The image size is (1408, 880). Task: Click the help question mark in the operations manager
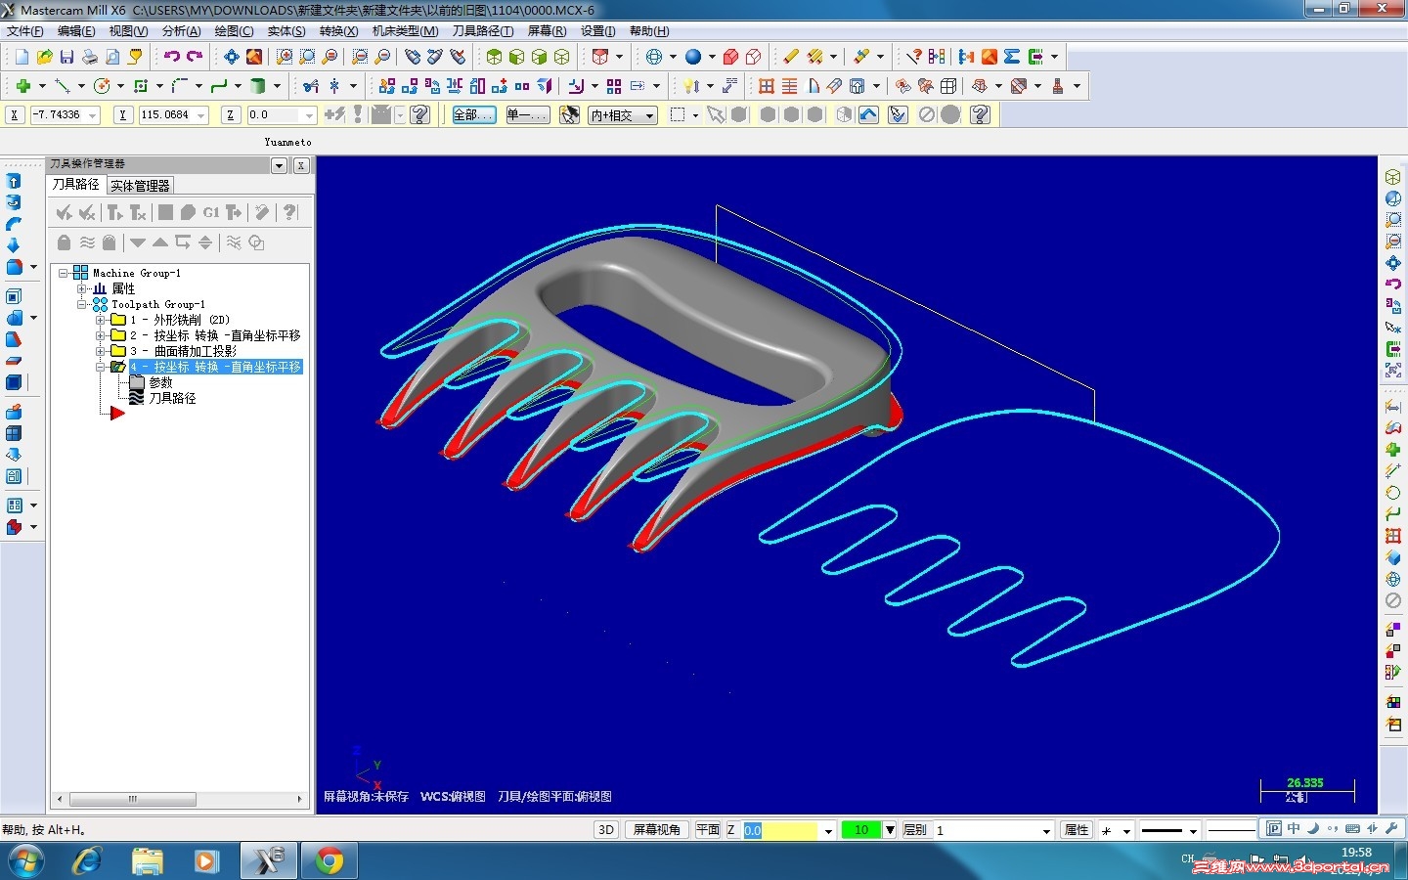[x=289, y=212]
